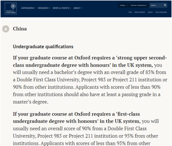The height and width of the screenshot is (146, 172).
Task: Open the Local community link
Action: pyautogui.click(x=161, y=12)
